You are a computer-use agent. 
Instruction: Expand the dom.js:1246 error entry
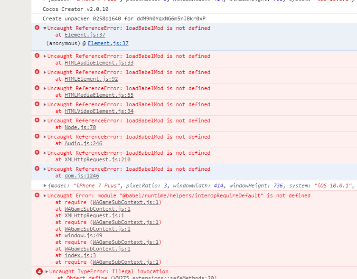coord(45,169)
